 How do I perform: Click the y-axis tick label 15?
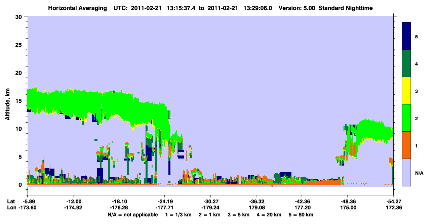click(19, 100)
